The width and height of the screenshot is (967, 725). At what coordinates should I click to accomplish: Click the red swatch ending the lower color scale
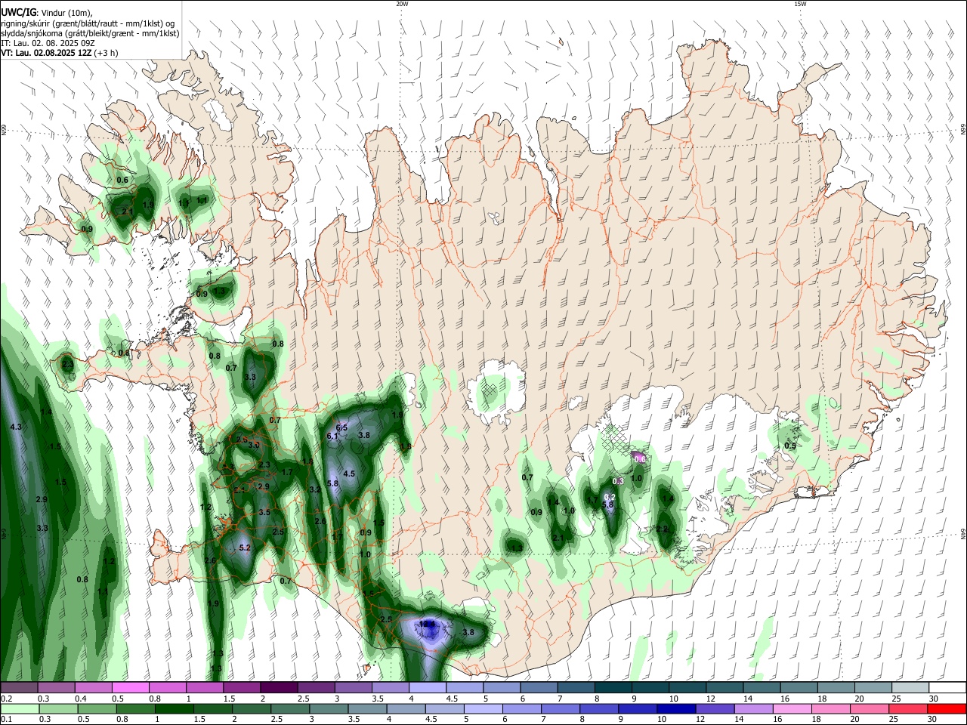point(947,708)
